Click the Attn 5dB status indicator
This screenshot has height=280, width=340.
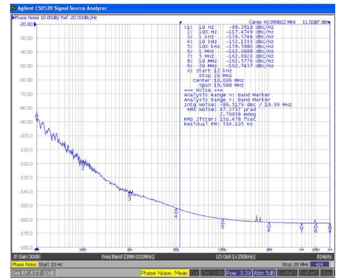coord(264,273)
